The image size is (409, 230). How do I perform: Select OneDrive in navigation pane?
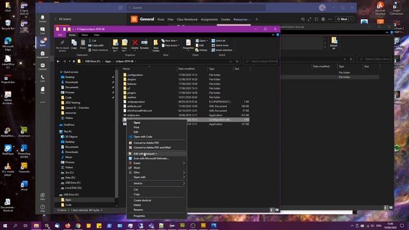(69, 125)
